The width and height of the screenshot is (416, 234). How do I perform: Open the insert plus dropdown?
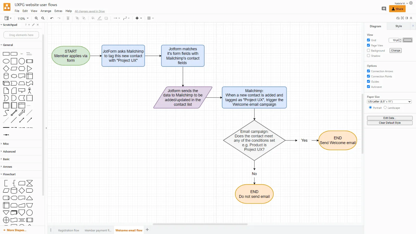click(x=139, y=18)
